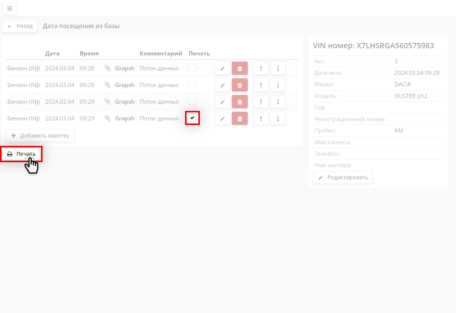This screenshot has height=313, width=456.
Task: Uncheck the fourth row print checkbox
Action: click(x=192, y=118)
